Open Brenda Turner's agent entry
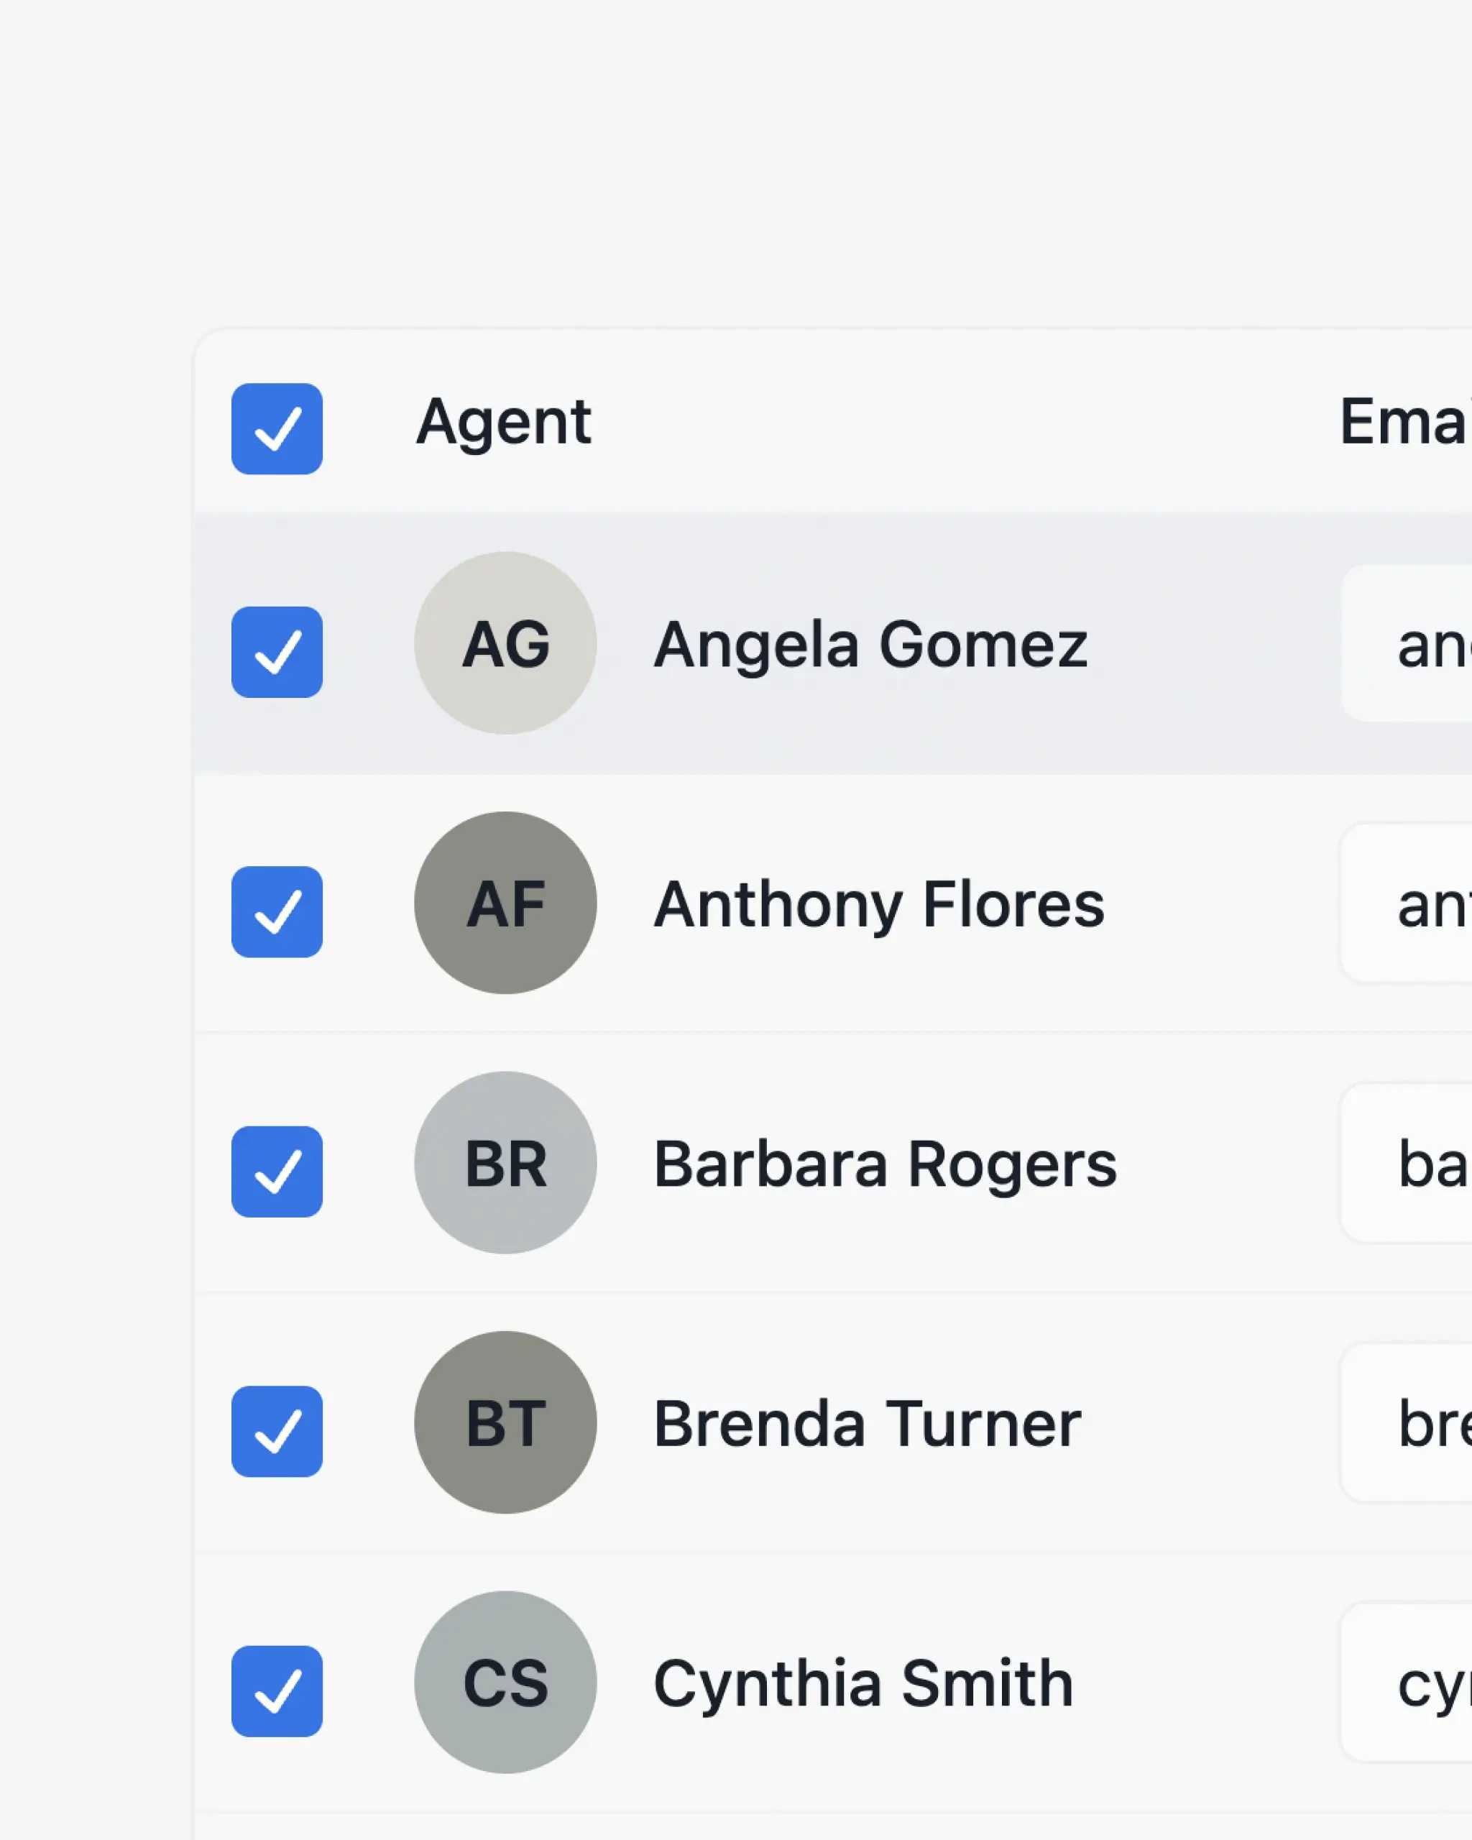 click(x=867, y=1424)
